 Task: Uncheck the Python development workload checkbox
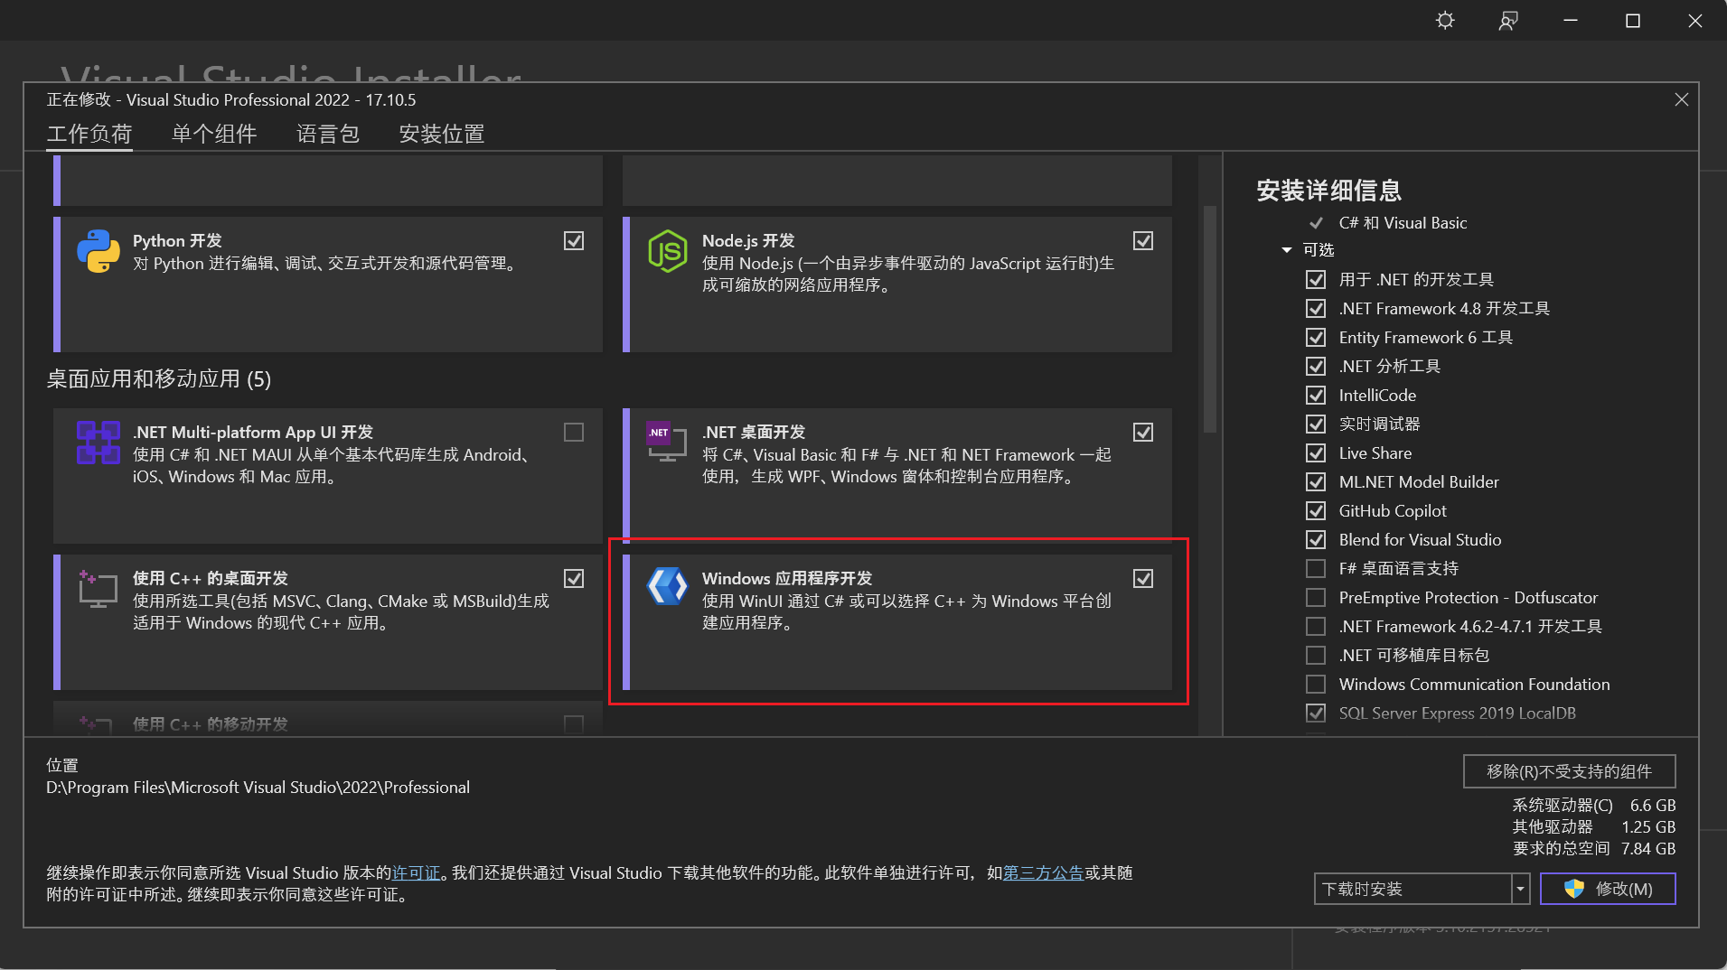[x=574, y=240]
